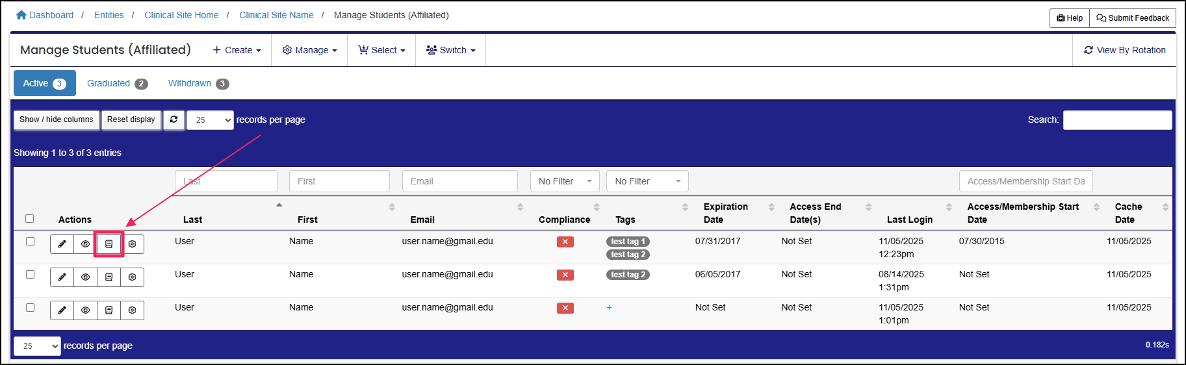Click the sort arrows on the Last Login column

coord(949,207)
